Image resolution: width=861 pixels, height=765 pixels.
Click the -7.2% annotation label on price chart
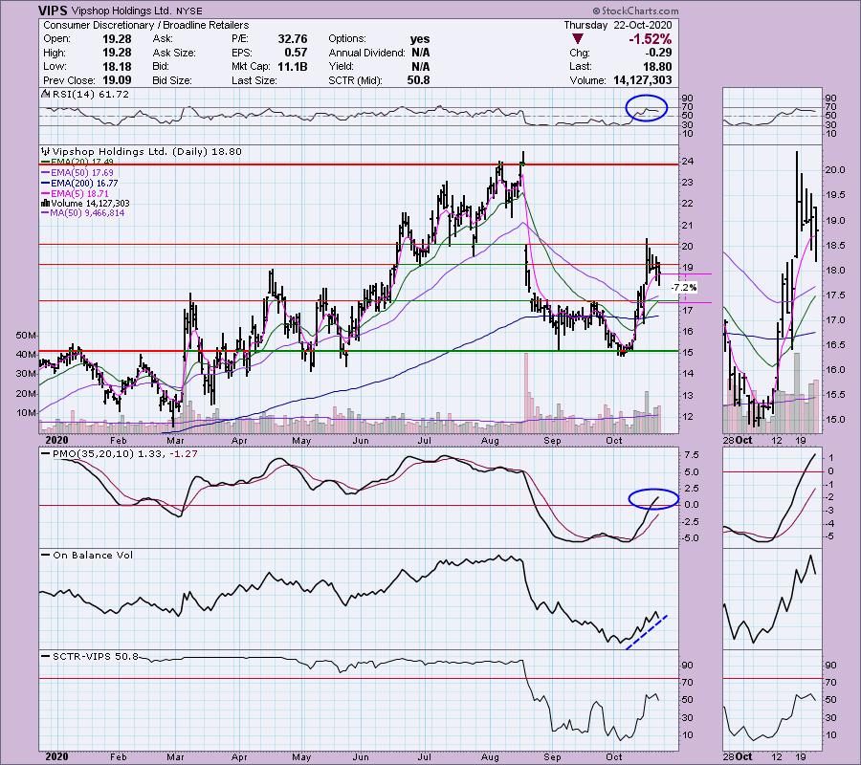pos(684,287)
